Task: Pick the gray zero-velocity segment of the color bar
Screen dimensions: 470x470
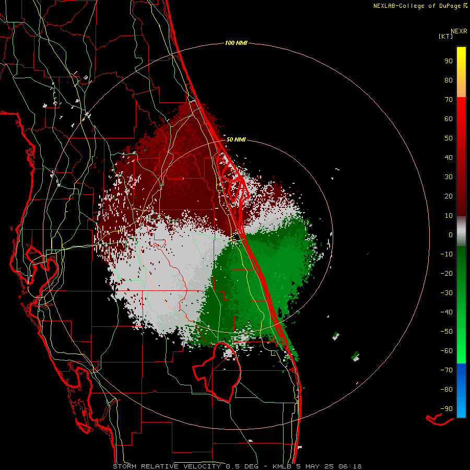Action: pos(461,231)
